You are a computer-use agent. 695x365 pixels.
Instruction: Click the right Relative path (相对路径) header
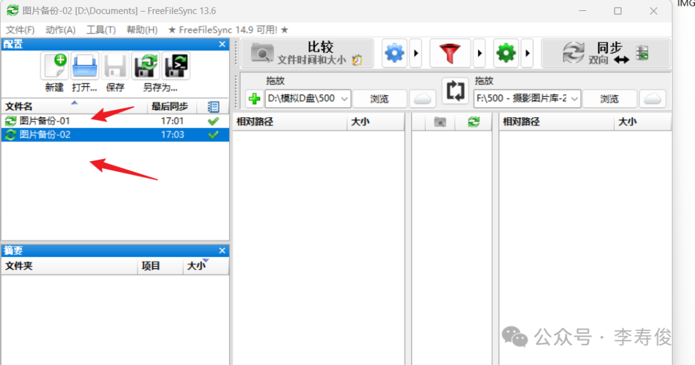coord(557,122)
